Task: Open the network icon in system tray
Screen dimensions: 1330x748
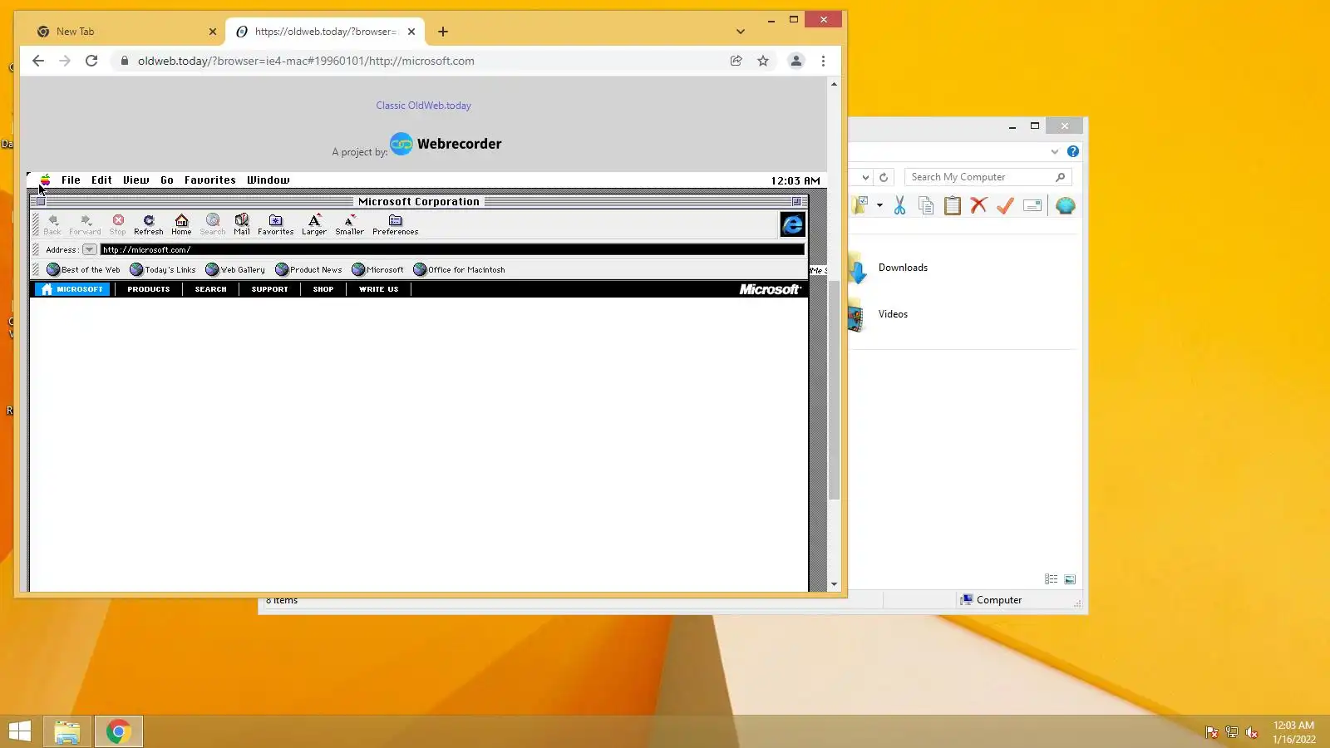Action: 1232,732
